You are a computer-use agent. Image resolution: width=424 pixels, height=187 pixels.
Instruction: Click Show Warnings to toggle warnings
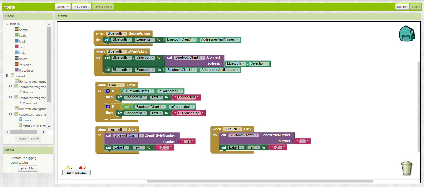[76, 172]
